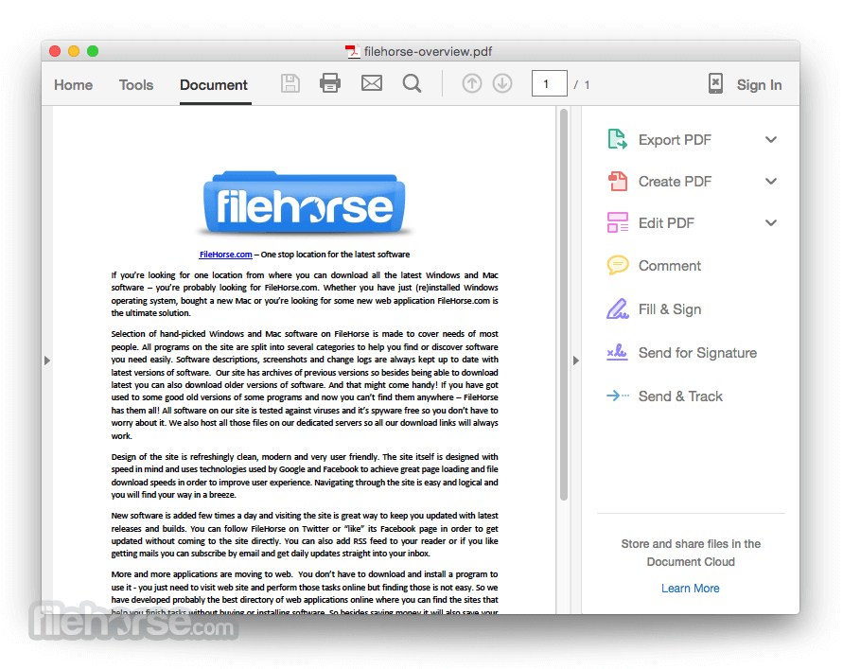The image size is (843, 669).
Task: Select the Document tab
Action: pos(214,85)
